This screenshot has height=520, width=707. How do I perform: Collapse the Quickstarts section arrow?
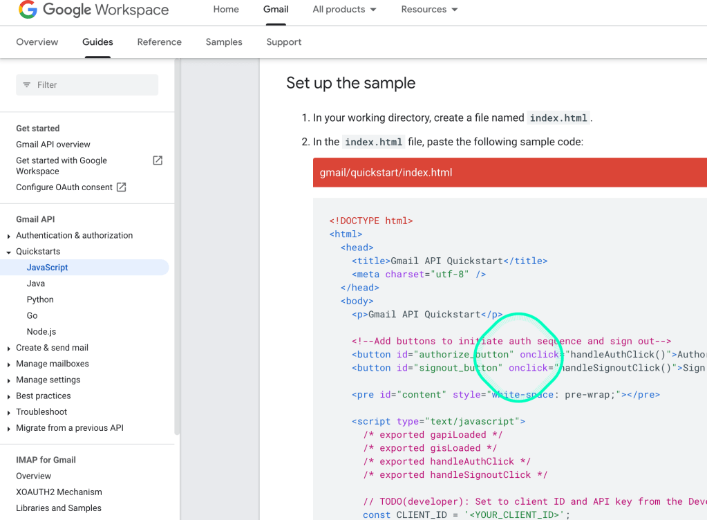tap(8, 252)
